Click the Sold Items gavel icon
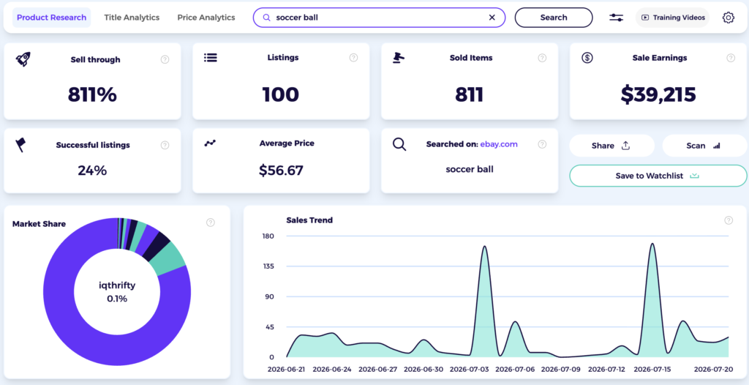The width and height of the screenshot is (749, 385). (399, 57)
